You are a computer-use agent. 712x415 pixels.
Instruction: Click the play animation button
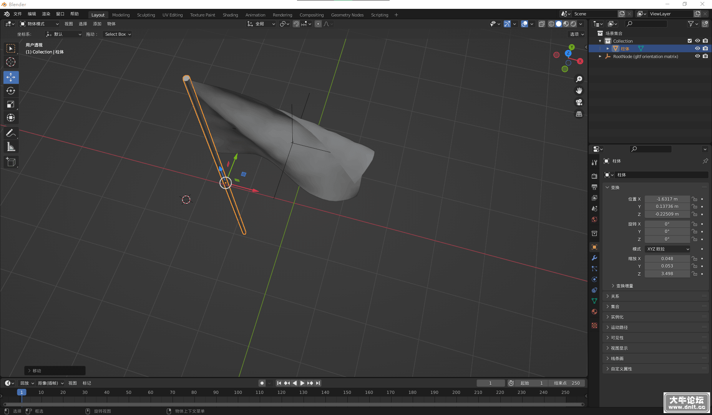pos(302,383)
